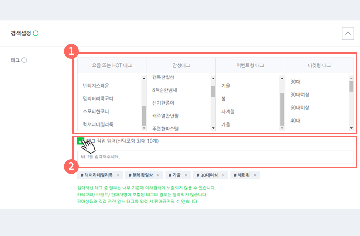This screenshot has height=236, width=360.
Task: Remove the 30대여성 tag chip
Action: tap(223, 175)
